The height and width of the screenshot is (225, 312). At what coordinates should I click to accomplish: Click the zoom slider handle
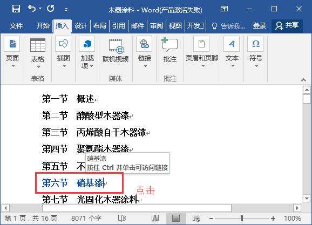242,218
